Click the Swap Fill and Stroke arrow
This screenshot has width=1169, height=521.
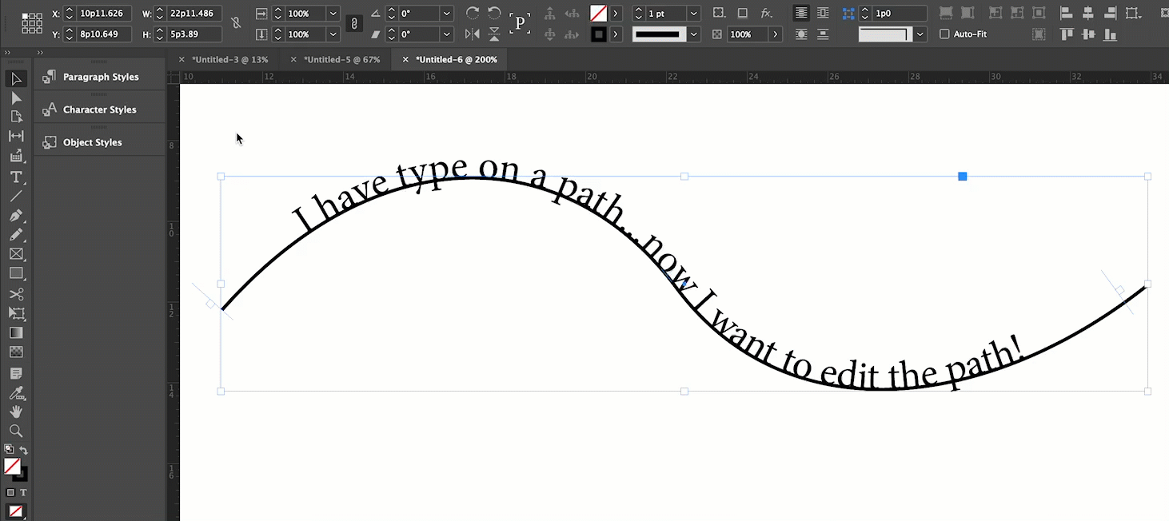24,451
